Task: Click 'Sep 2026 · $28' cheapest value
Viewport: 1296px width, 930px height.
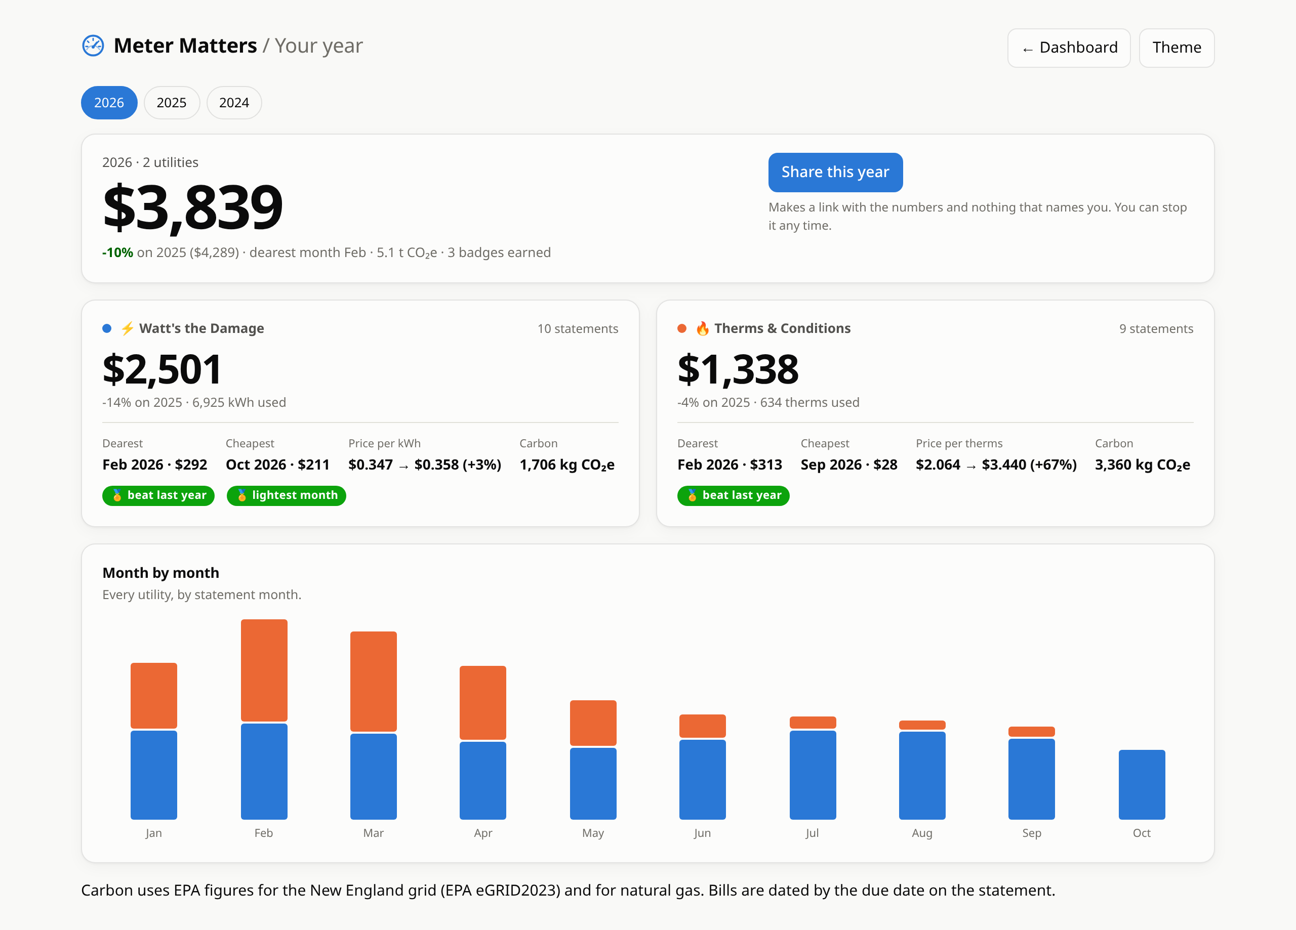Action: pos(849,464)
